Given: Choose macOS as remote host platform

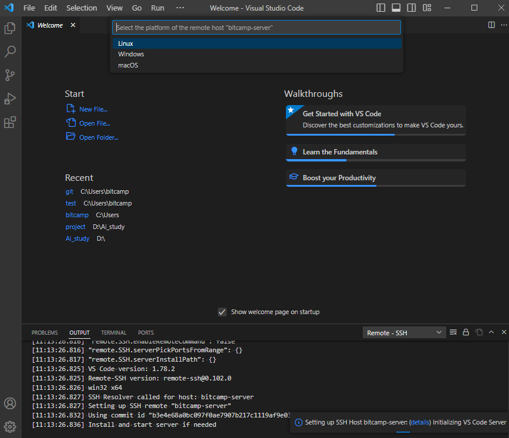Looking at the screenshot, I should (257, 65).
